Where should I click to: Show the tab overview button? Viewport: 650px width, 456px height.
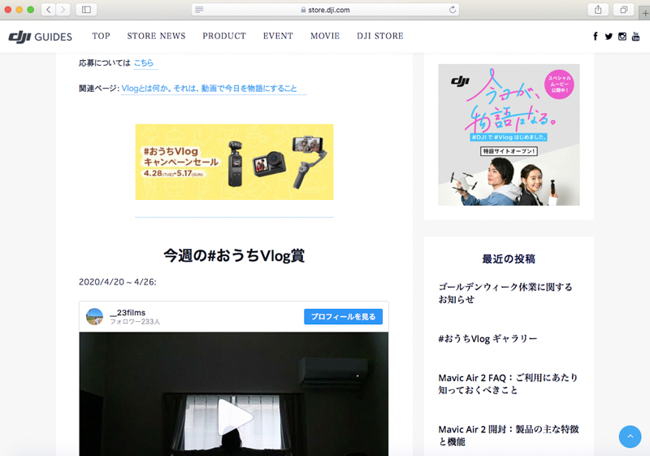[x=623, y=10]
